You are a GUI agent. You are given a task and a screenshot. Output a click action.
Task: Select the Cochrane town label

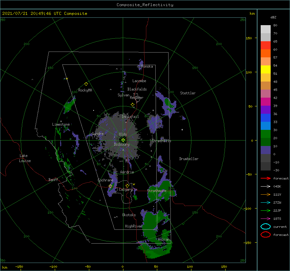[x=105, y=180]
